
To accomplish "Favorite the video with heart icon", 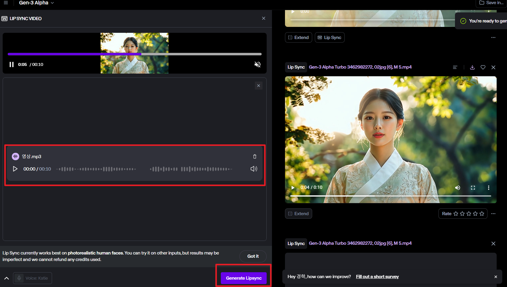I will pyautogui.click(x=483, y=67).
